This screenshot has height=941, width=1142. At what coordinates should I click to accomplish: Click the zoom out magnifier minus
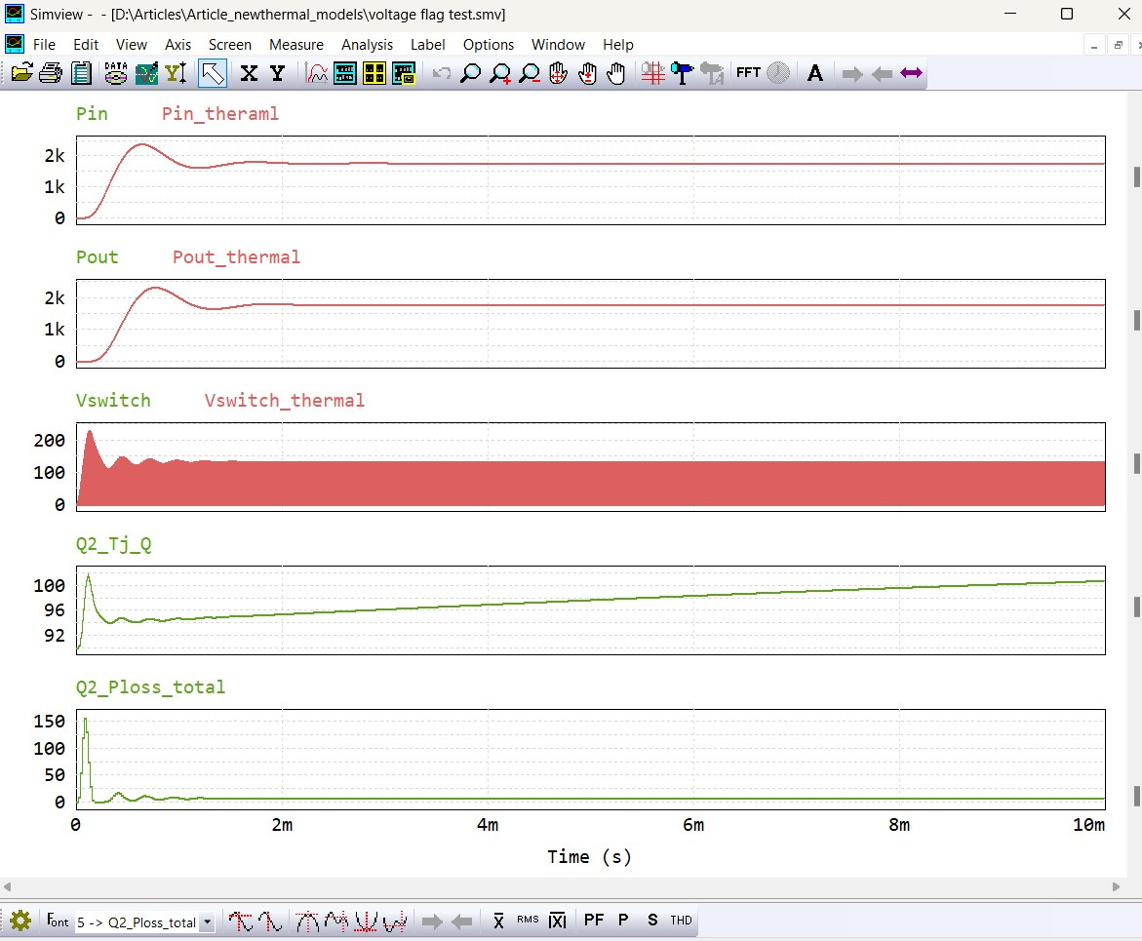[530, 73]
